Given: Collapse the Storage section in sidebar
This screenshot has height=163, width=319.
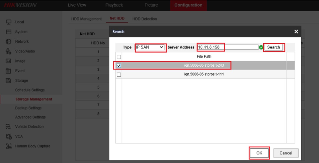Looking at the screenshot, I should coord(21,80).
